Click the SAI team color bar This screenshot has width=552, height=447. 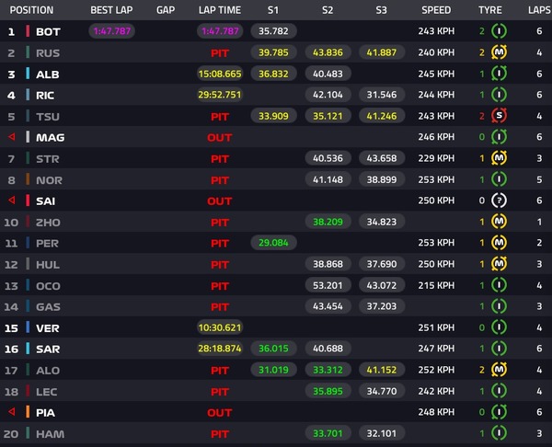click(28, 201)
